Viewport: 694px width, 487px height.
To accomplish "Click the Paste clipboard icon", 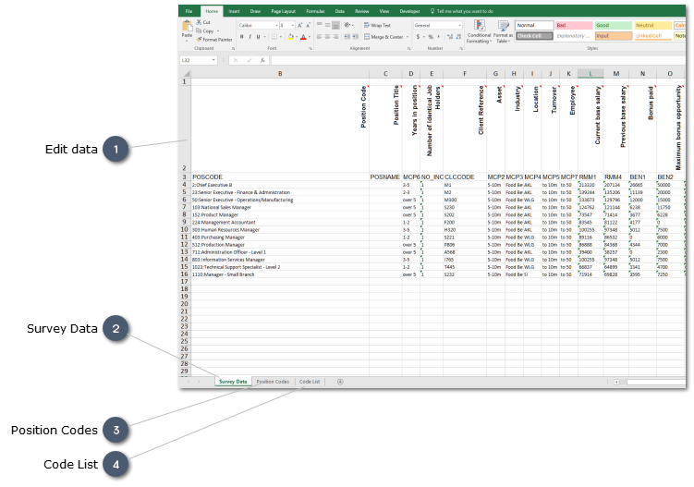I will (x=187, y=26).
